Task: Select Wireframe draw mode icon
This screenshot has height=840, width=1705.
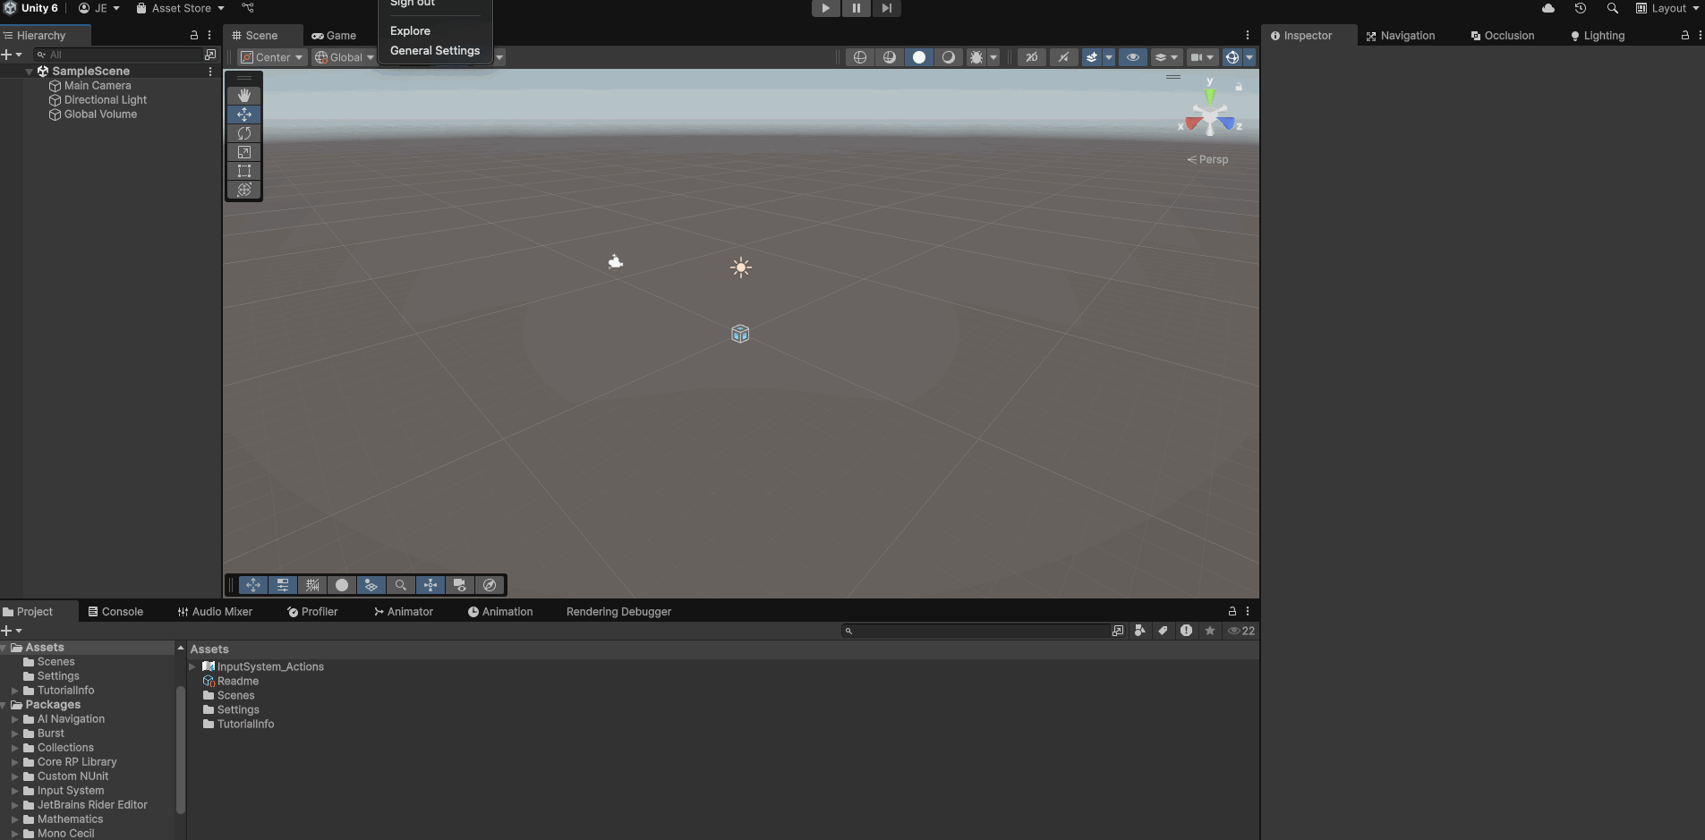Action: pyautogui.click(x=860, y=57)
